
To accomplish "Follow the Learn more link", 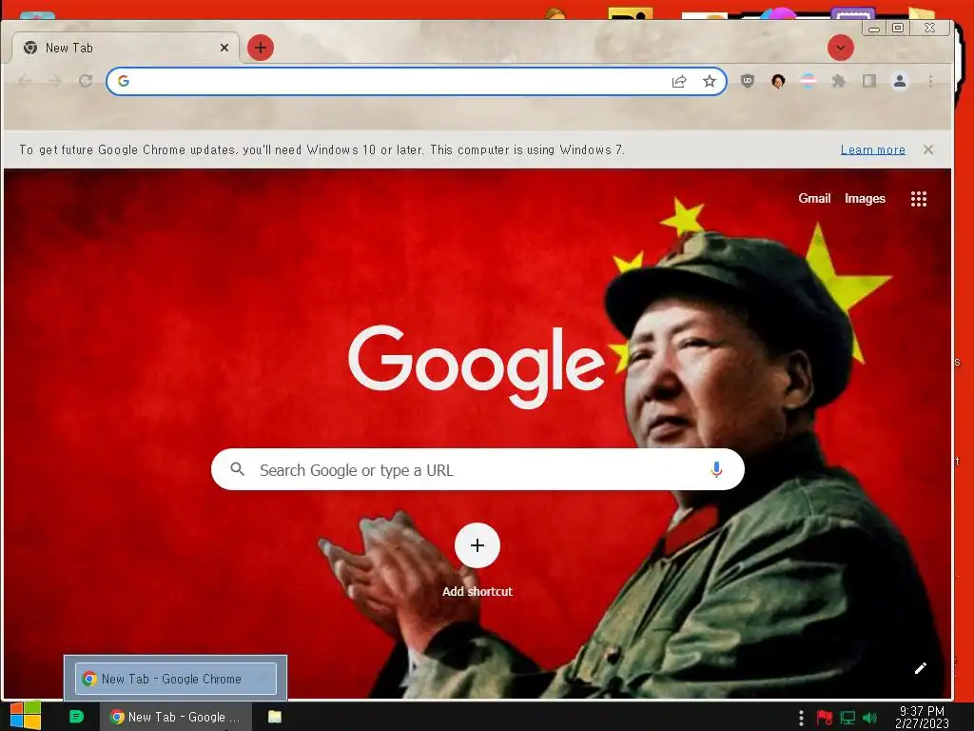I will pos(873,149).
